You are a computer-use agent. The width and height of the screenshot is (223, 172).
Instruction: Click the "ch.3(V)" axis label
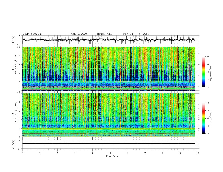point(14,144)
